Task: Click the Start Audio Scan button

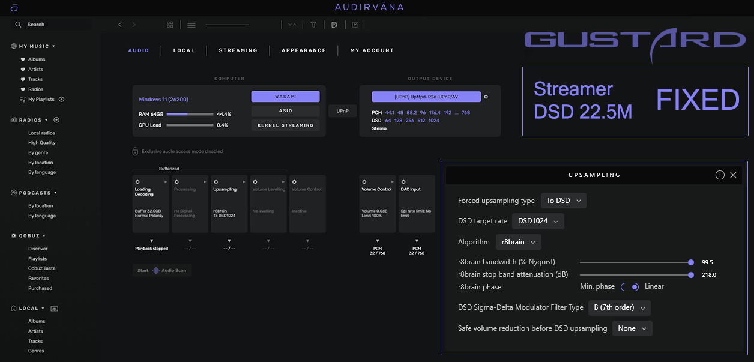Action: point(161,271)
